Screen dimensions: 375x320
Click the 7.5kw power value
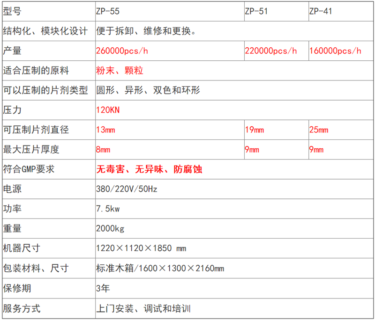coord(107,209)
